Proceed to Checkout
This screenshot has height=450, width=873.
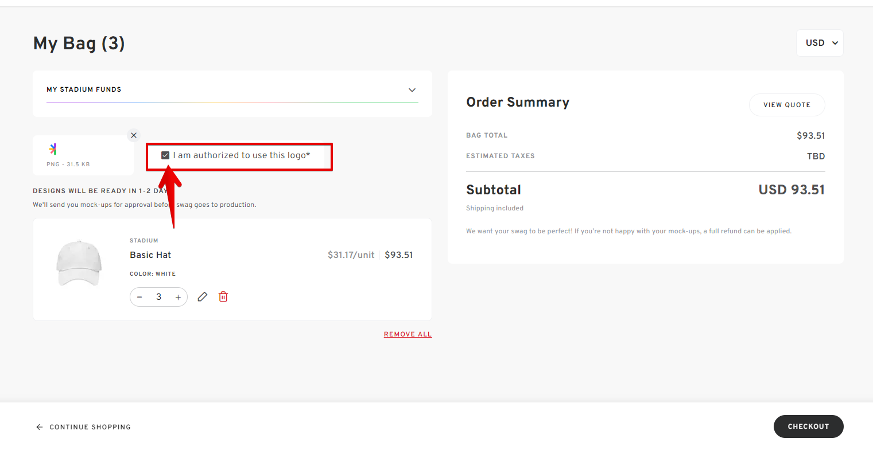click(x=808, y=426)
